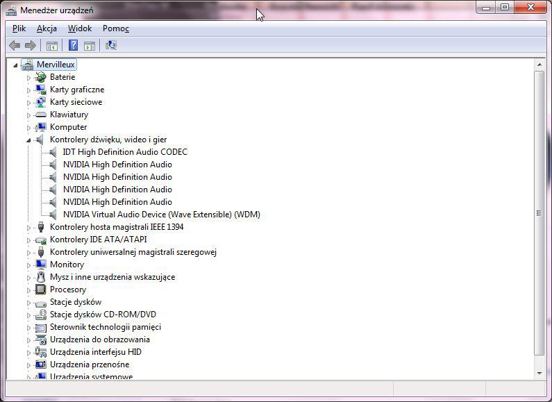552x402 pixels.
Task: Click the scan for hardware changes icon
Action: (x=111, y=45)
